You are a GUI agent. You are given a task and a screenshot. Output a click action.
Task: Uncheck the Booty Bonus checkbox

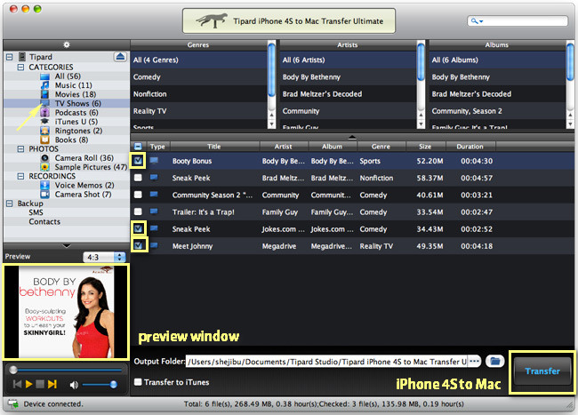[x=138, y=161]
